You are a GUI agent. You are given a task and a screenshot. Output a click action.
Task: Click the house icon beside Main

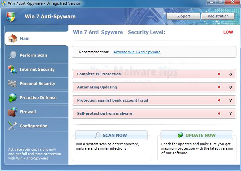12,38
